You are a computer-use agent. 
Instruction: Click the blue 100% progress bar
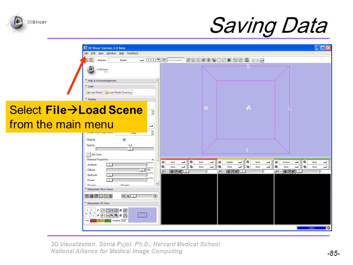click(x=311, y=228)
